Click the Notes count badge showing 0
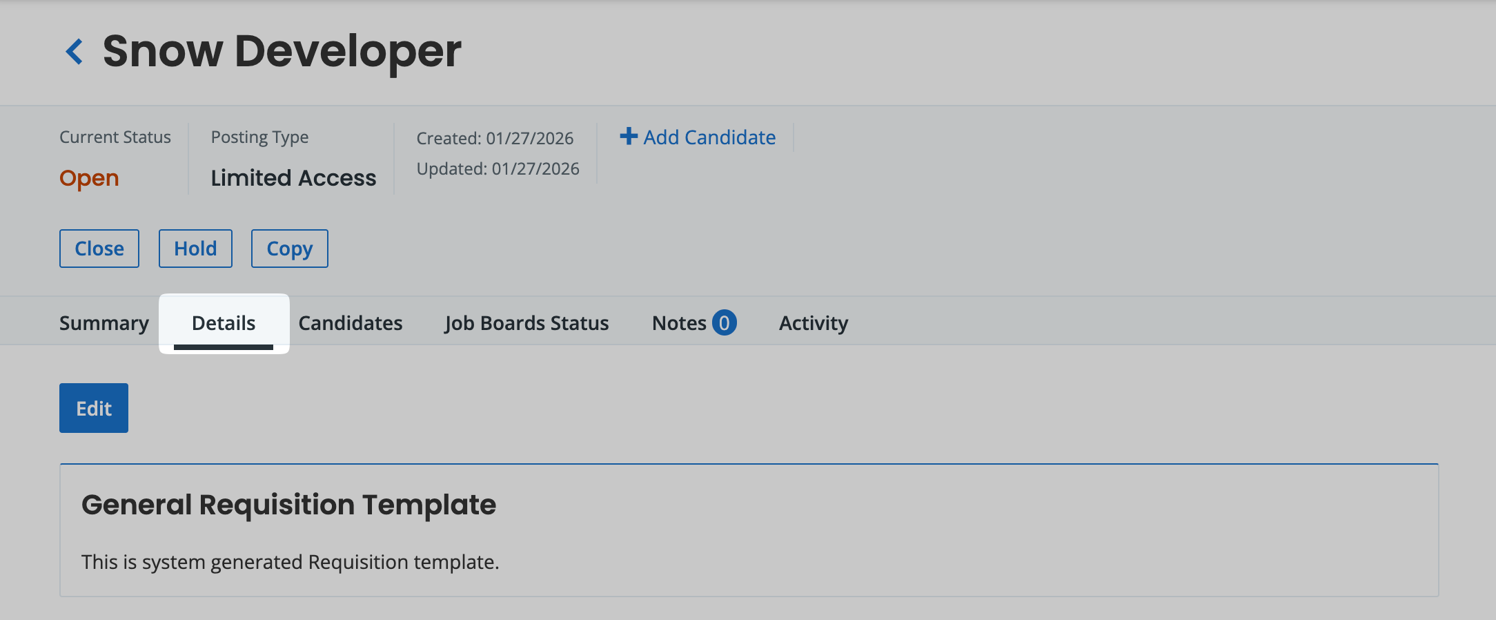This screenshot has width=1496, height=620. click(724, 322)
